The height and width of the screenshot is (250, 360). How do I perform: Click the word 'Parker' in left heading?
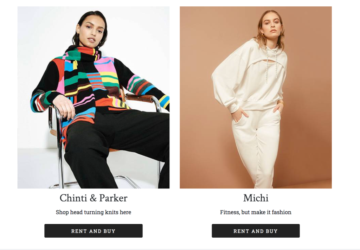click(114, 198)
